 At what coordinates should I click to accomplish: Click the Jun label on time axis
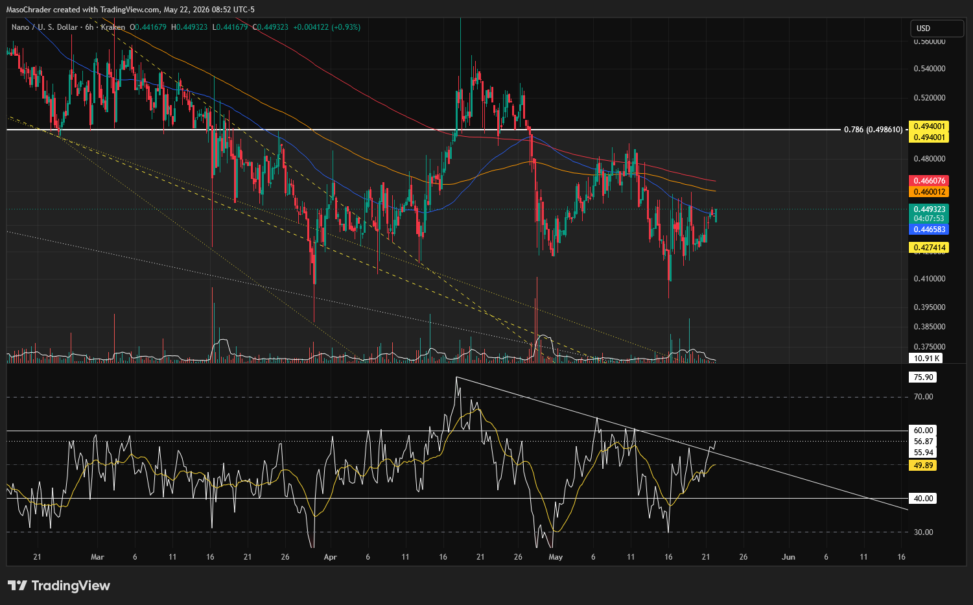(x=788, y=557)
